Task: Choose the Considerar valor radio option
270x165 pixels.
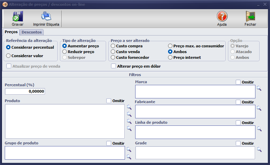Action: tap(8, 55)
